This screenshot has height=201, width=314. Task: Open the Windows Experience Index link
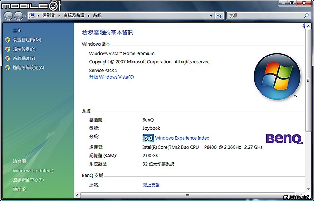pos(182,138)
